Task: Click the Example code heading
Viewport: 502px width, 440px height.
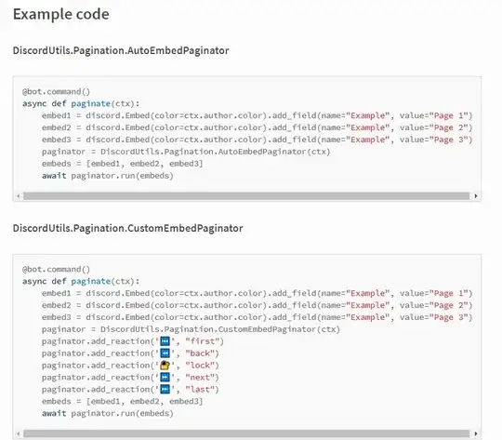Action: 60,15
